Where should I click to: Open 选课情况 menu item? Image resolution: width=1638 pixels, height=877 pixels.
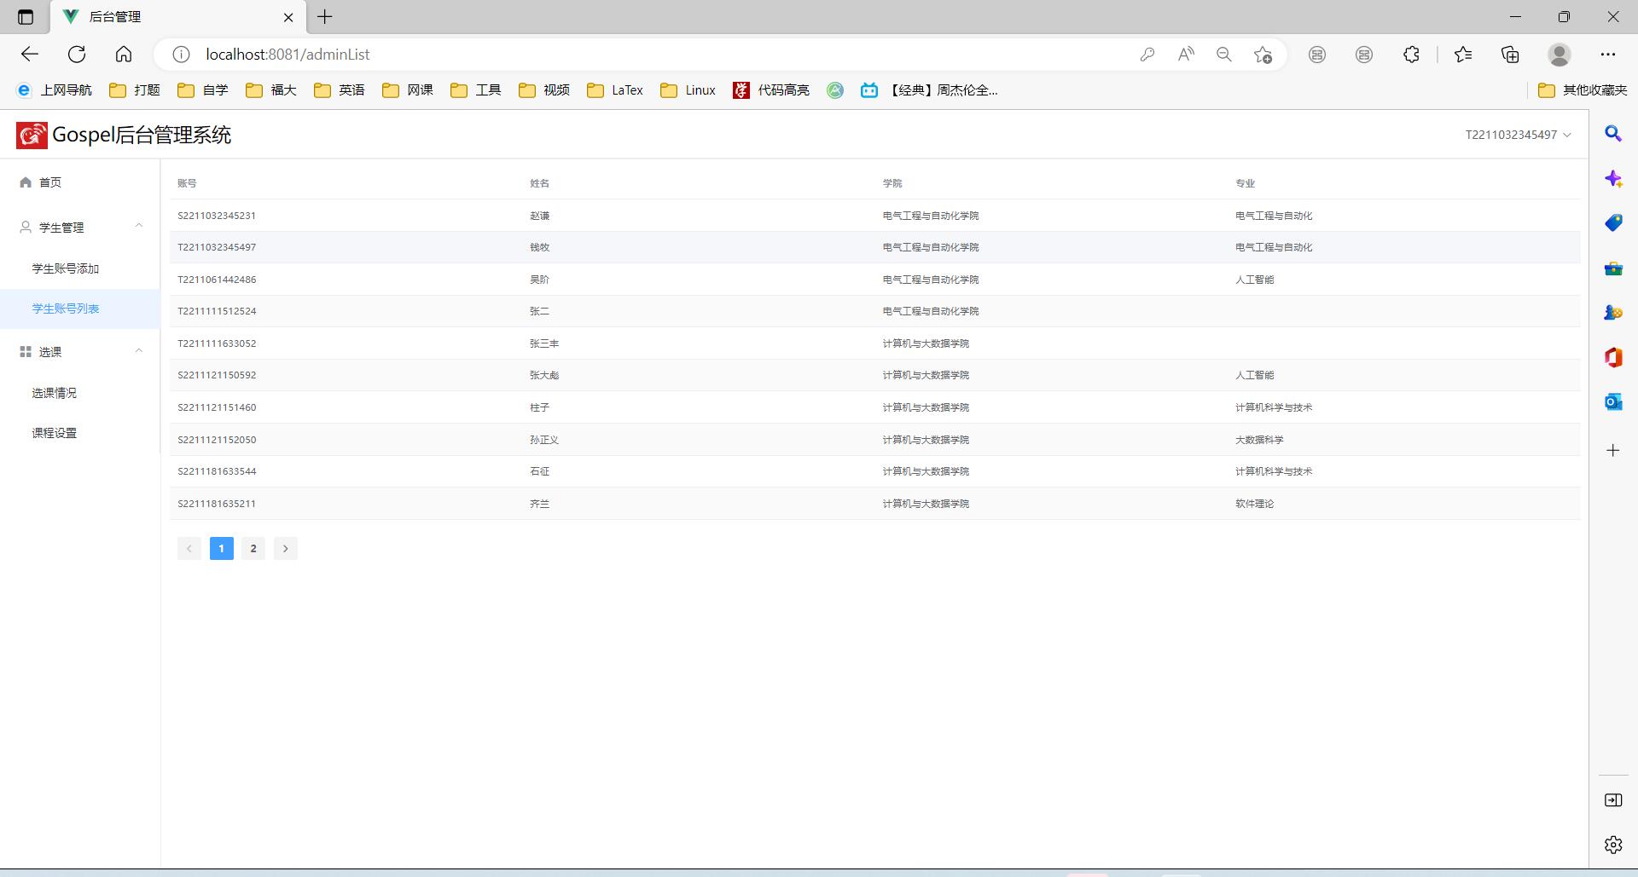[x=55, y=393]
